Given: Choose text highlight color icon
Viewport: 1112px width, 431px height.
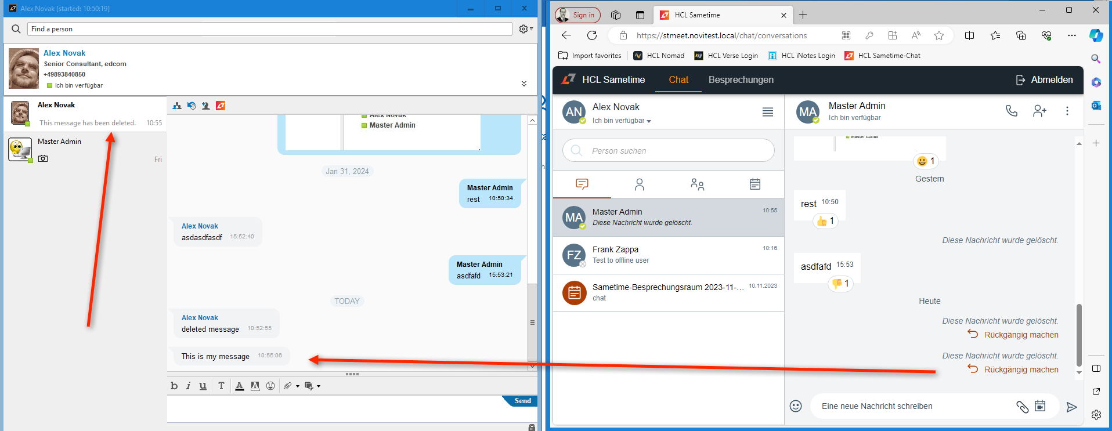Looking at the screenshot, I should coord(255,386).
